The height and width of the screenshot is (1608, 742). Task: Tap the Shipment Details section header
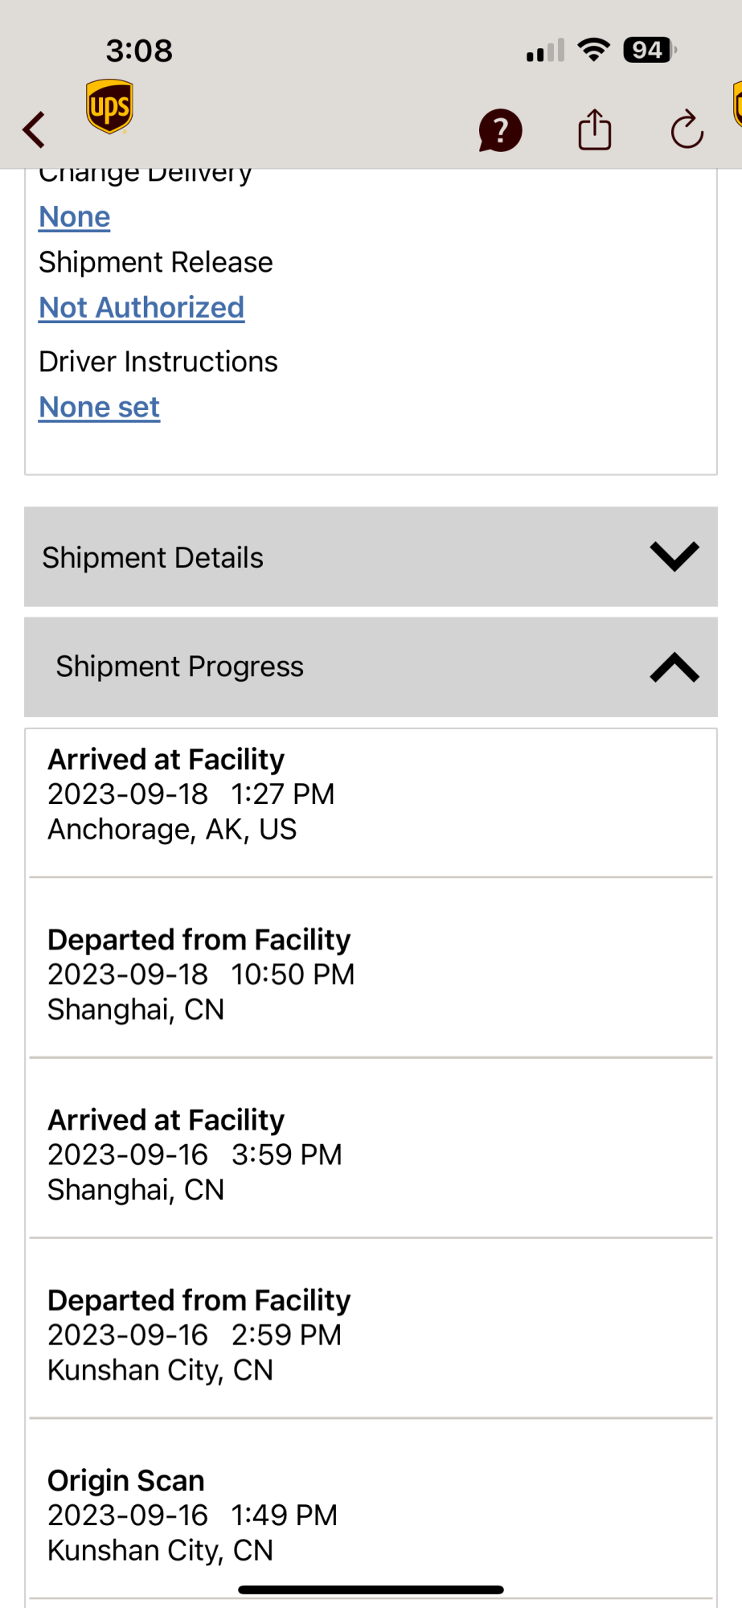[153, 557]
